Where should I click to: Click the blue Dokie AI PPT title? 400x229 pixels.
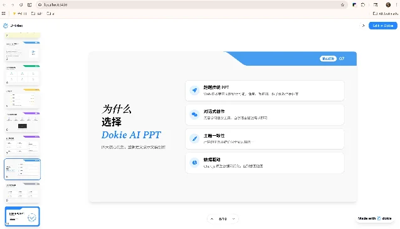131,135
